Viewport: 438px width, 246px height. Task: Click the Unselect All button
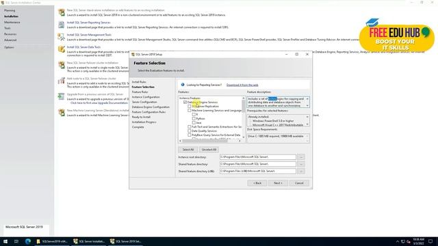pyautogui.click(x=209, y=150)
